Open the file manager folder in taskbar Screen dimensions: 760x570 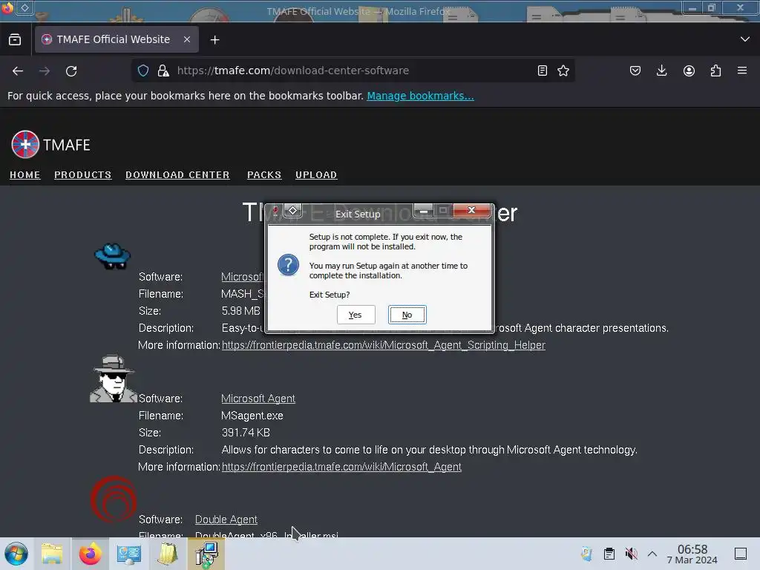pos(52,554)
